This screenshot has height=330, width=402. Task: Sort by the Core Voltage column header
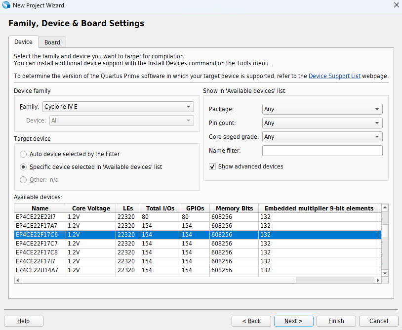[x=91, y=208]
